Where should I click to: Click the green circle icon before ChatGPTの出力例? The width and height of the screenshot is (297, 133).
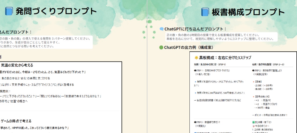(x=161, y=47)
